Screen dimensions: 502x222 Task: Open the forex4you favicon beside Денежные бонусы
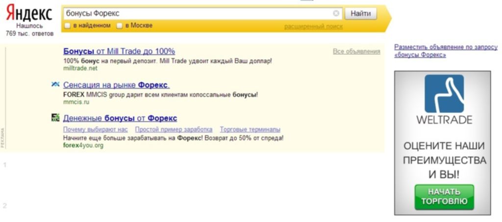55,117
